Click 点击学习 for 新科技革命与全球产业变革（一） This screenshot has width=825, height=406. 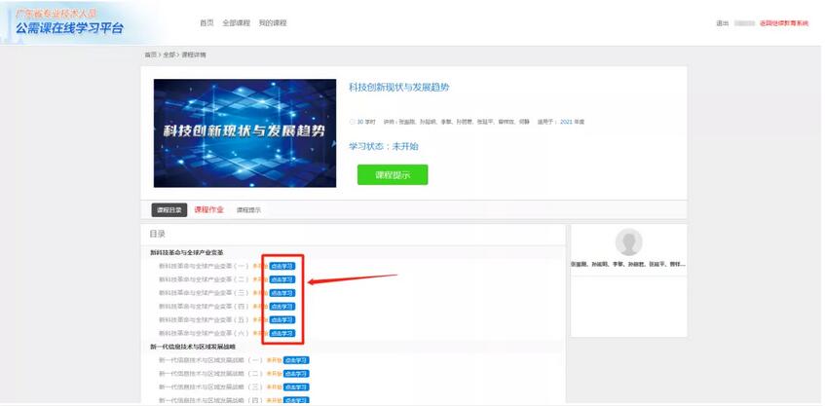282,266
